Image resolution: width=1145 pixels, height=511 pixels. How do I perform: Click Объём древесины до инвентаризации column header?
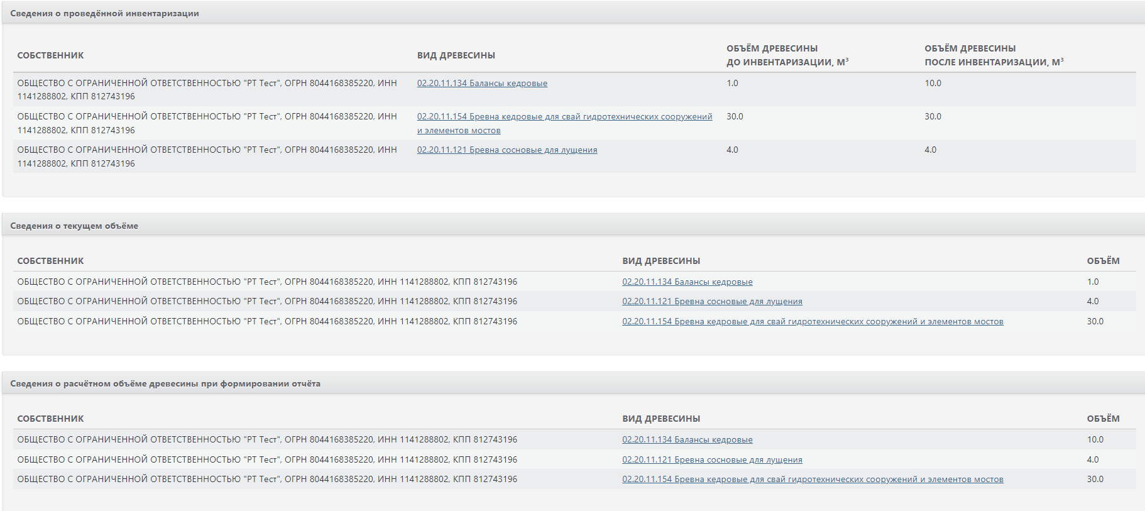pos(787,55)
